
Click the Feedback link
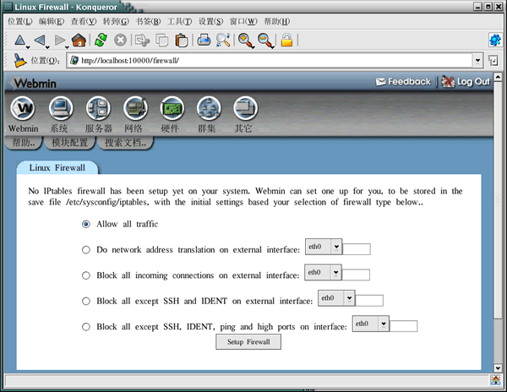tap(403, 82)
